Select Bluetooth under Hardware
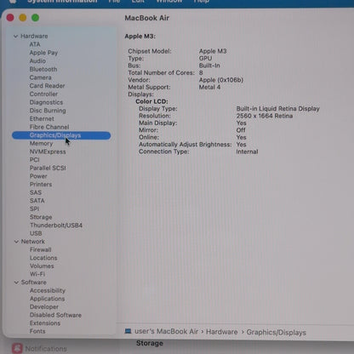354x354 pixels. pyautogui.click(x=43, y=69)
